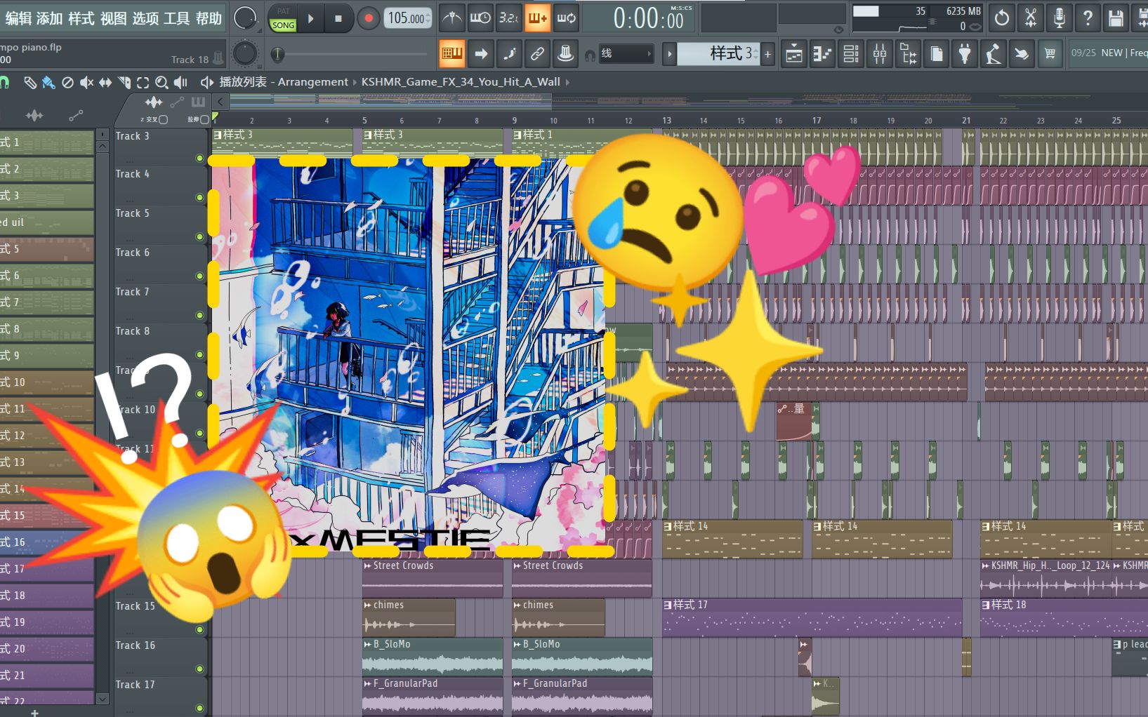Screen dimensions: 1148x717
Task: Click the main pitch knob
Action: [x=245, y=53]
